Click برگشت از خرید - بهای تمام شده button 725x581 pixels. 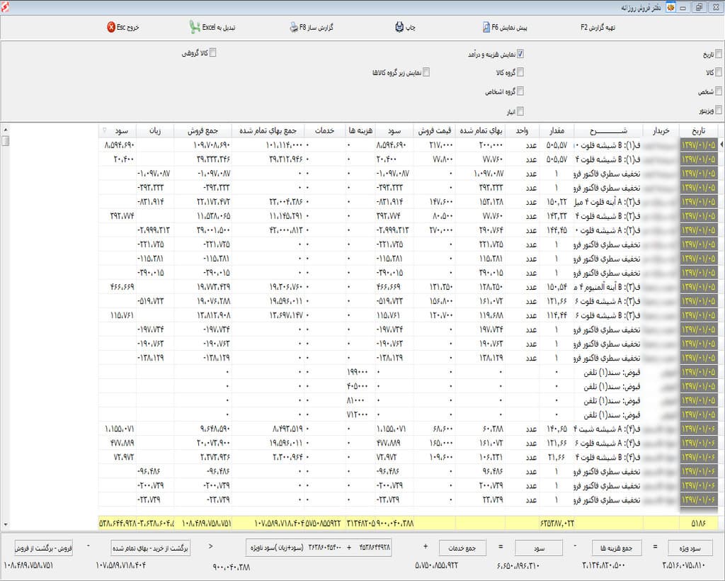tap(150, 548)
